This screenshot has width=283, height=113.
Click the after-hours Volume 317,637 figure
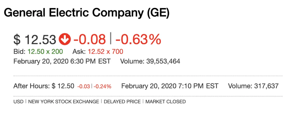click(x=253, y=86)
